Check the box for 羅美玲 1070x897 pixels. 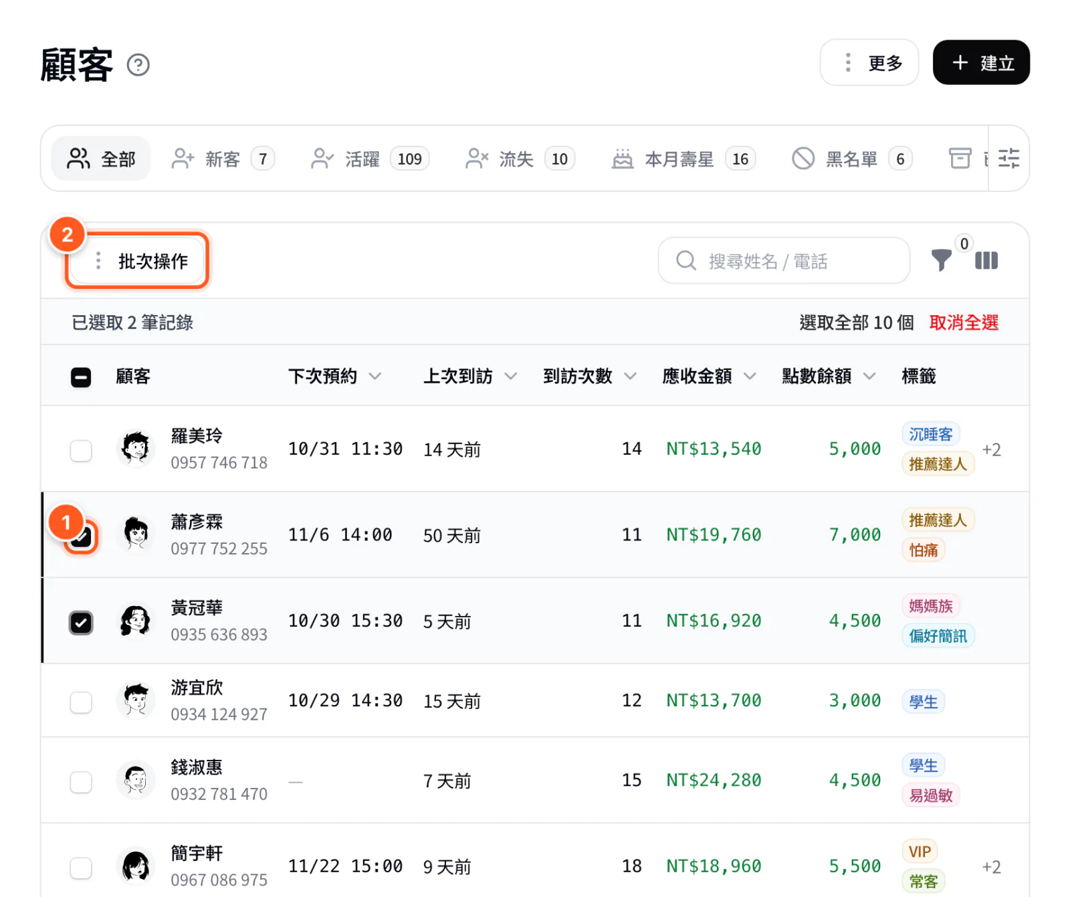pyautogui.click(x=81, y=451)
